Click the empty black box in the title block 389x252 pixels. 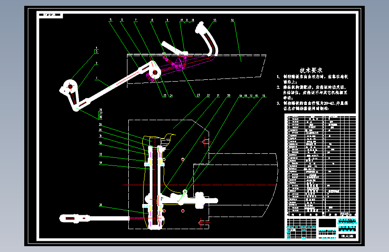point(327,223)
